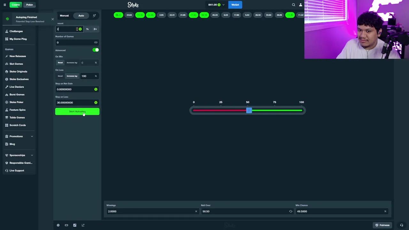Switch to the Manual tab

click(x=64, y=16)
